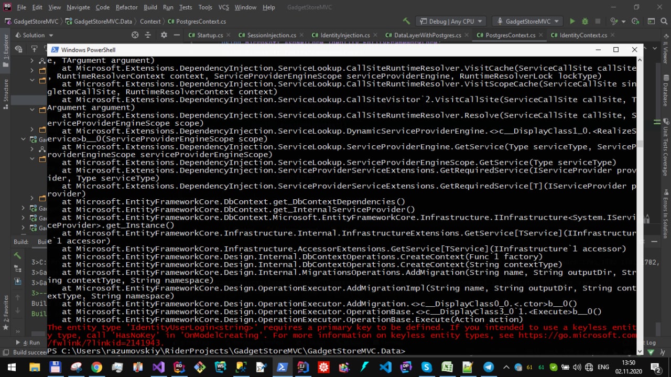Click PostgresContext.cs in the breadcrumb
The image size is (671, 377).
pos(197,21)
